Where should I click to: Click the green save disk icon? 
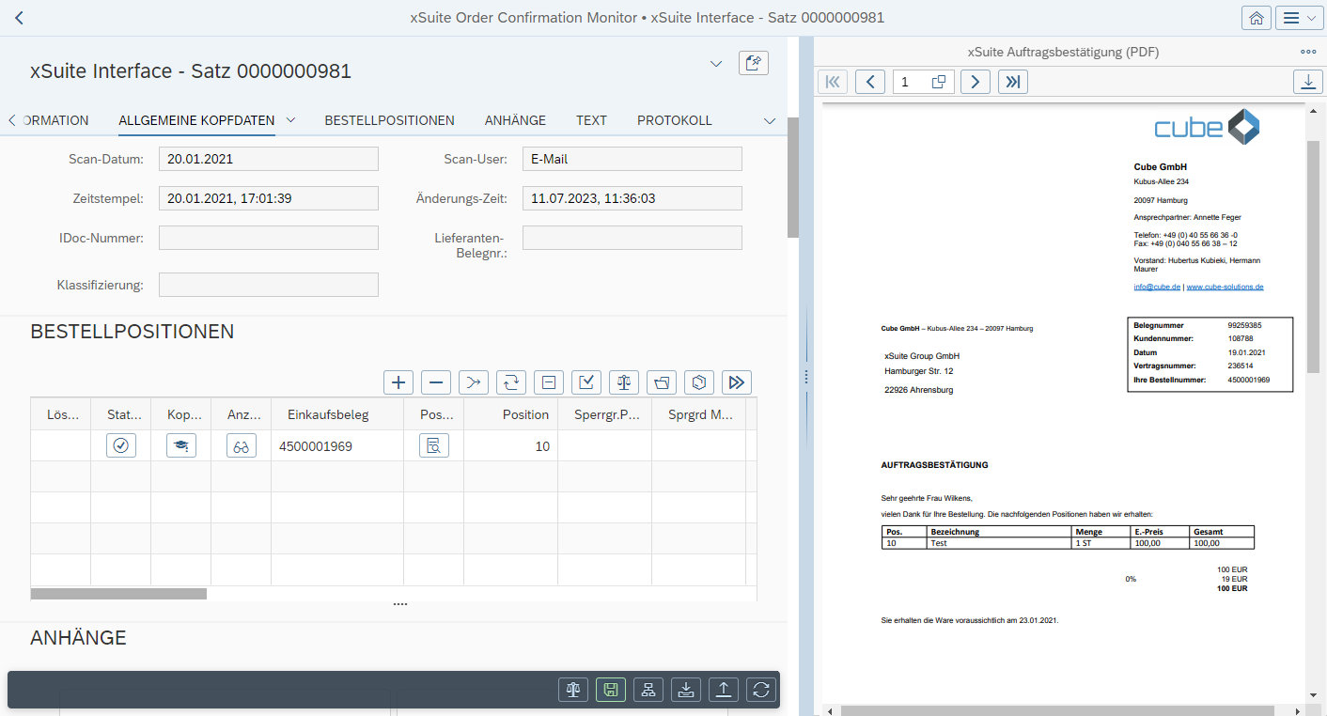pos(610,690)
